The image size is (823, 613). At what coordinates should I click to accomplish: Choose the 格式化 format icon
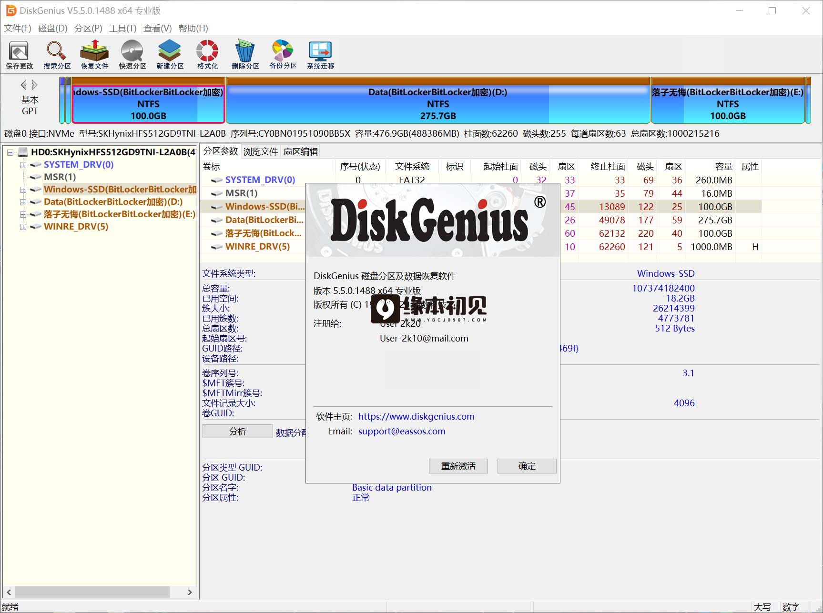point(207,55)
